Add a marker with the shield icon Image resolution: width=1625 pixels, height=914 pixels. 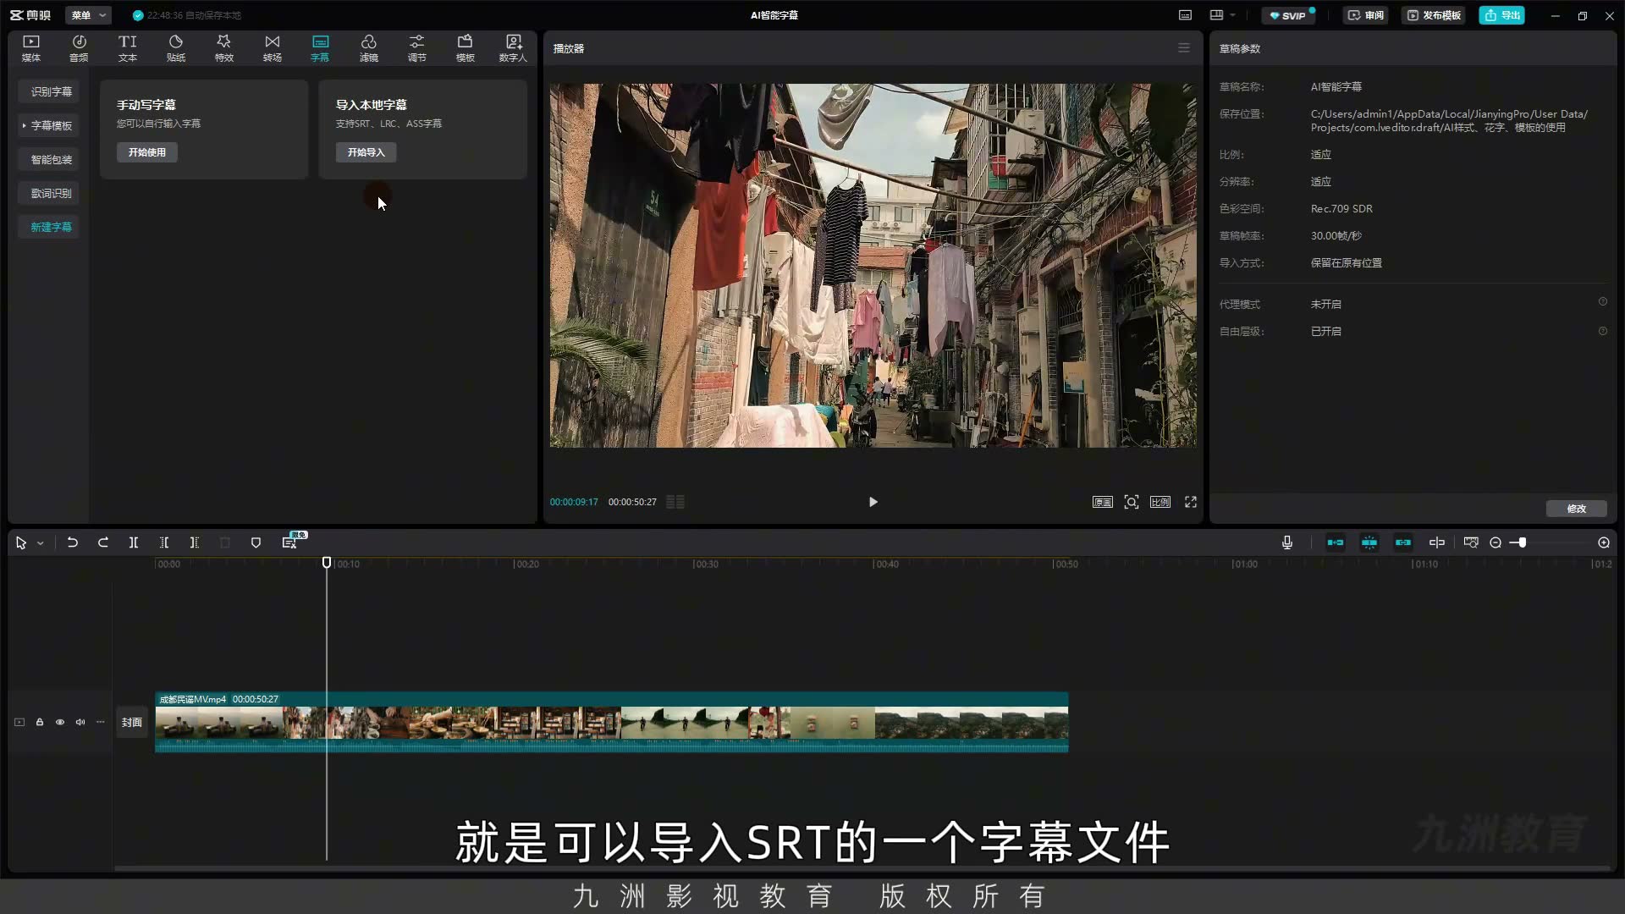click(x=256, y=542)
